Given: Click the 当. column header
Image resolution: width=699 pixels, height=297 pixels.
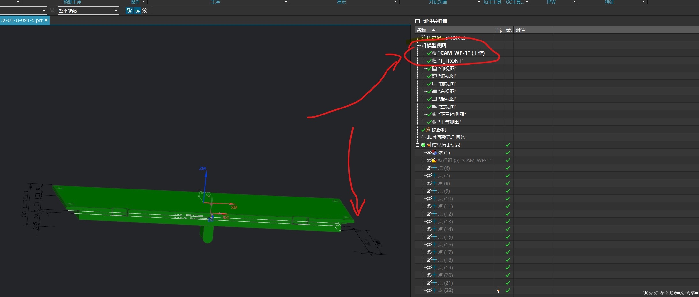Looking at the screenshot, I should coord(499,30).
